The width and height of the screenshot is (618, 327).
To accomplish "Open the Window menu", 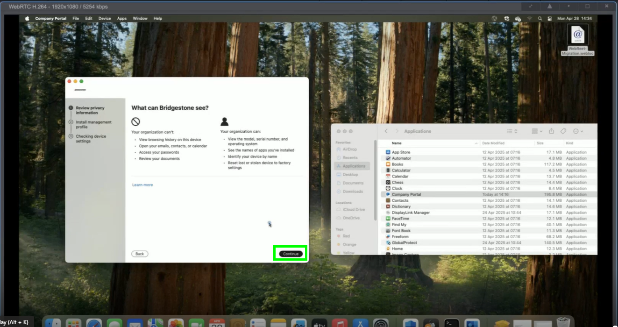I will pyautogui.click(x=140, y=18).
